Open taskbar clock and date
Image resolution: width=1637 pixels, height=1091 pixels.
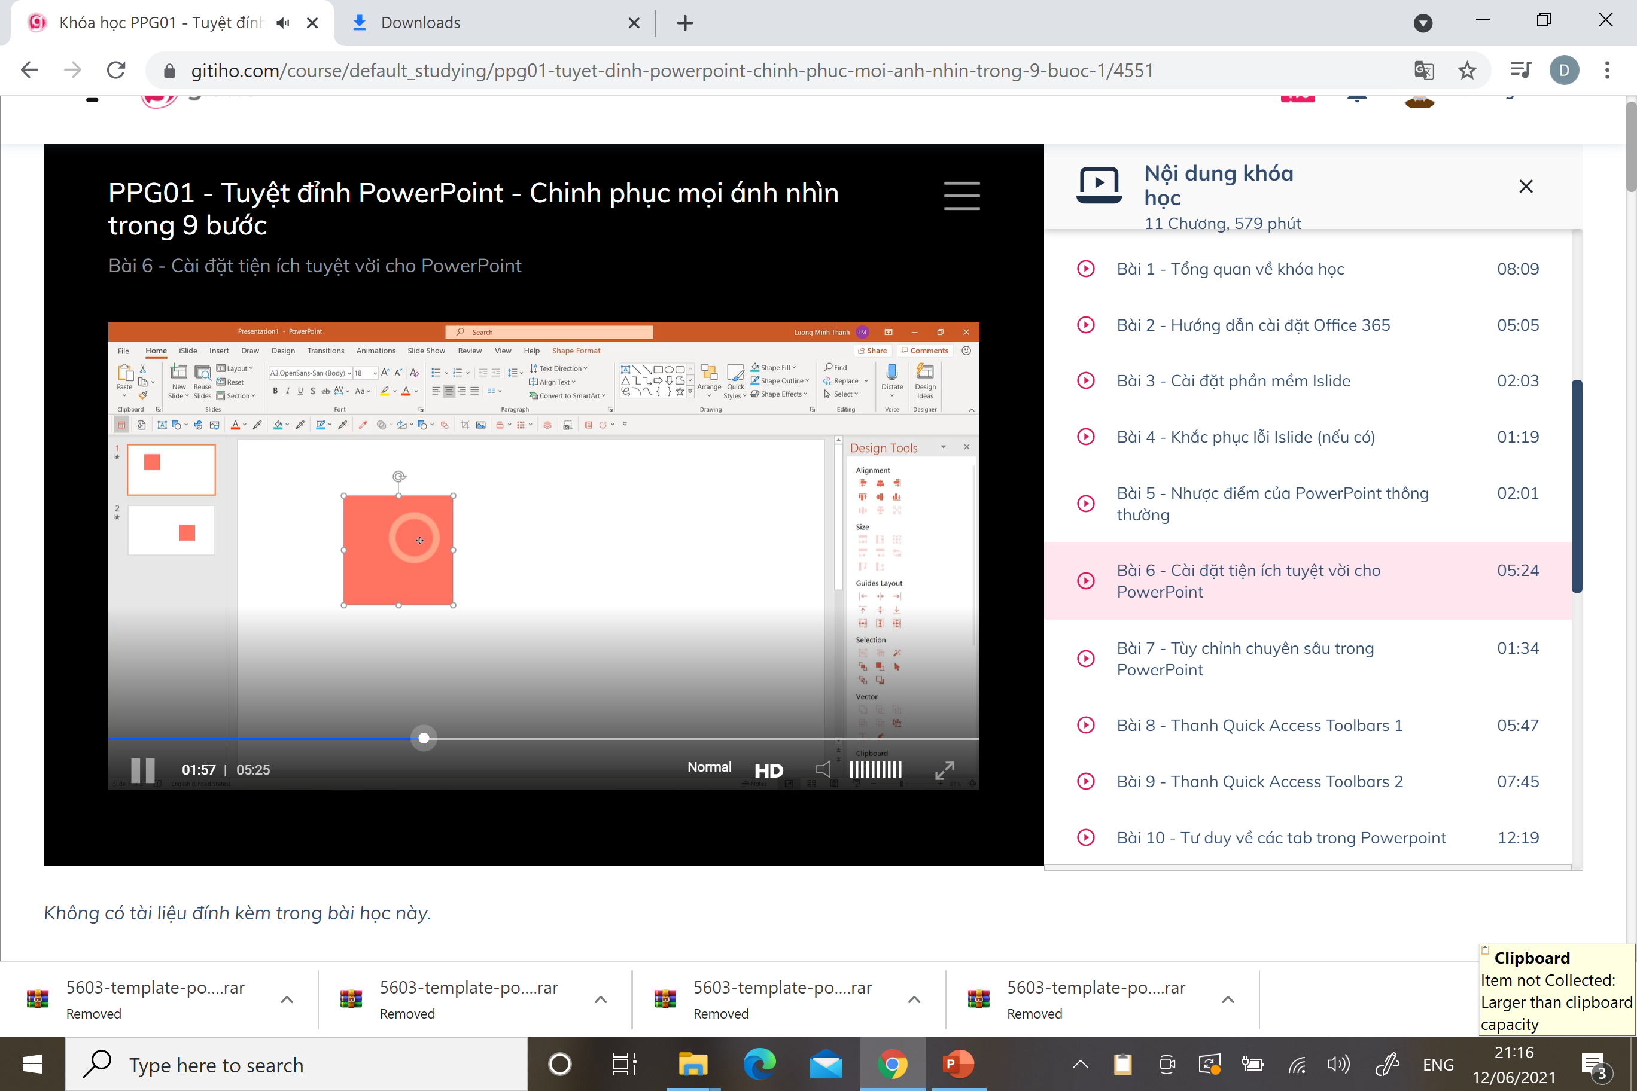pos(1514,1065)
